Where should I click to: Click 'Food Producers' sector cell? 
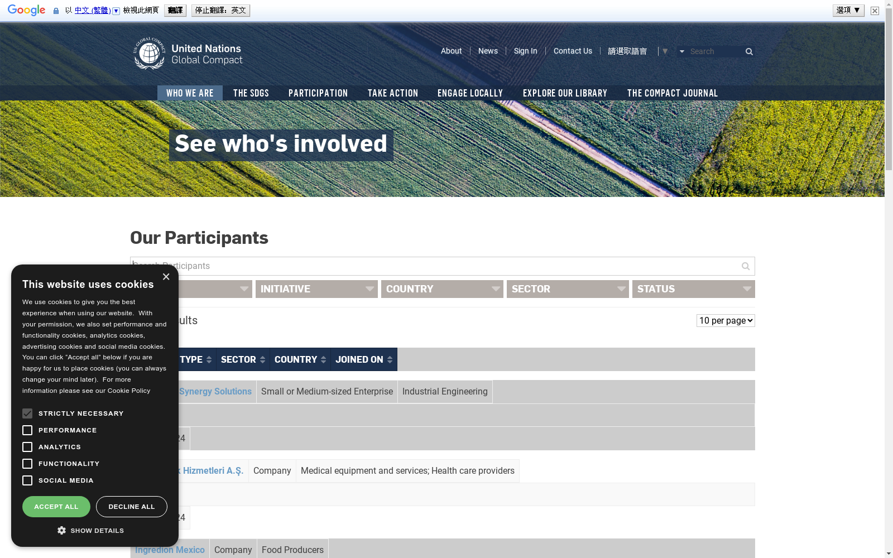click(x=292, y=550)
